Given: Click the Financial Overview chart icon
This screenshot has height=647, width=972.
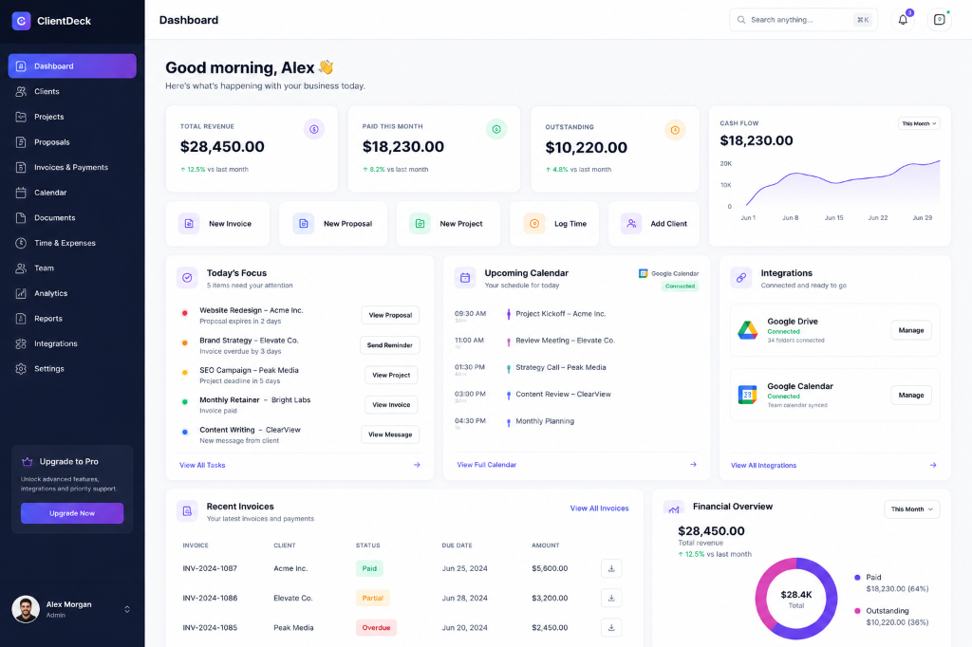Looking at the screenshot, I should pos(674,508).
